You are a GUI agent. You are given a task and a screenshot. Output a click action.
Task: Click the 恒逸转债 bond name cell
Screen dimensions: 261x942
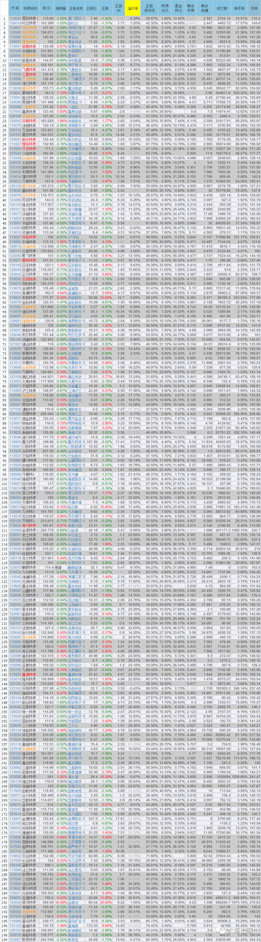[x=30, y=786]
